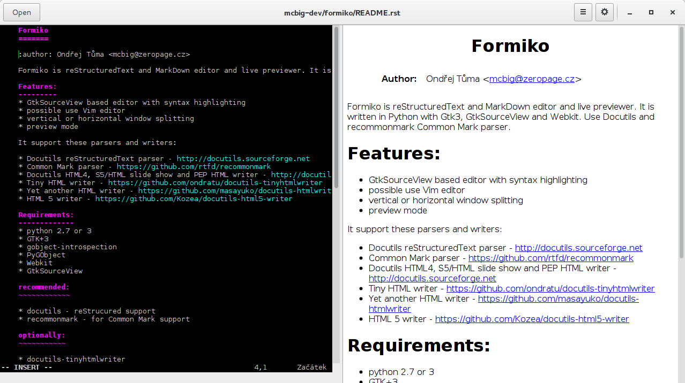The width and height of the screenshot is (685, 383).
Task: Click the cursor position indicator 4,1
Action: pos(259,367)
